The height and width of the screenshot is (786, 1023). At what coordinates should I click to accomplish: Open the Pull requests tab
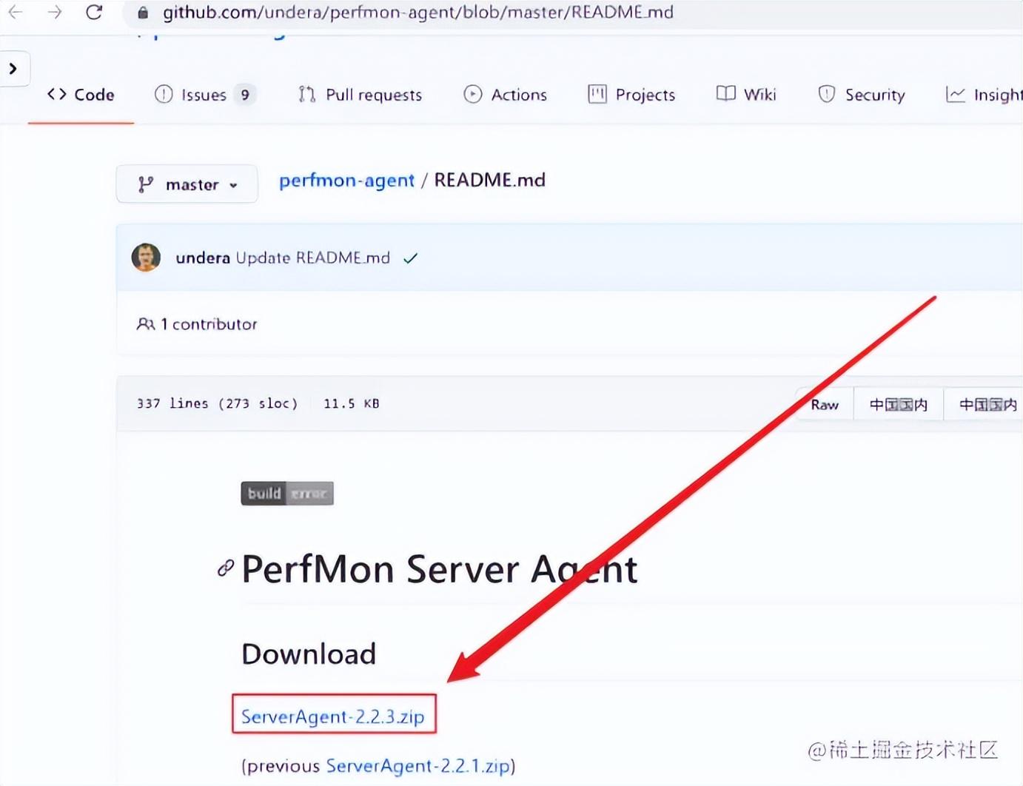(360, 95)
